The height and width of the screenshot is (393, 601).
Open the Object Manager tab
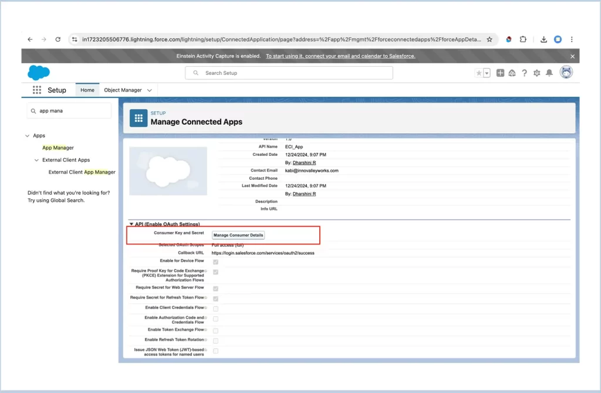pyautogui.click(x=123, y=90)
